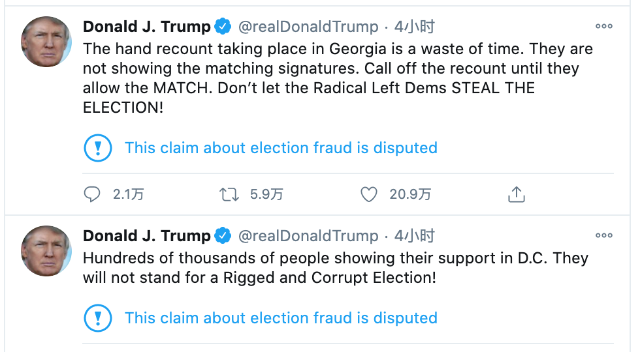Retweet the Georgia hand recount tweet
This screenshot has height=352, width=640.
tap(229, 194)
